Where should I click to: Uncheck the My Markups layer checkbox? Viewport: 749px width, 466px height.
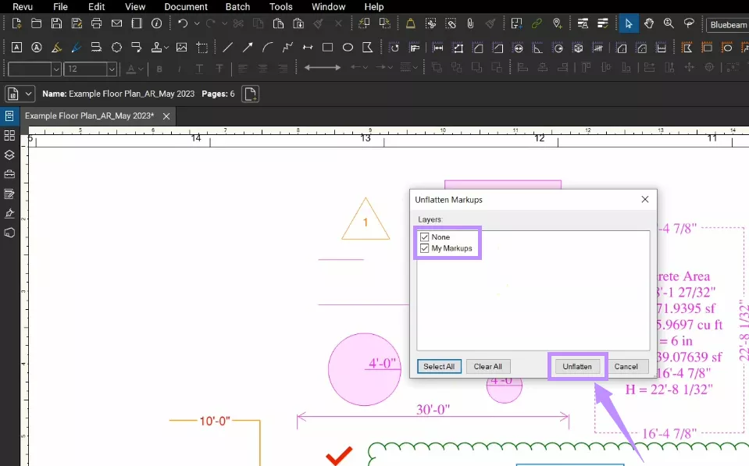[423, 248]
